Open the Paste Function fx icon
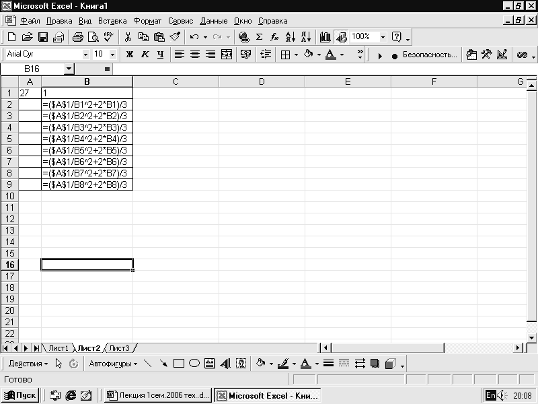The height and width of the screenshot is (404, 538). point(274,37)
